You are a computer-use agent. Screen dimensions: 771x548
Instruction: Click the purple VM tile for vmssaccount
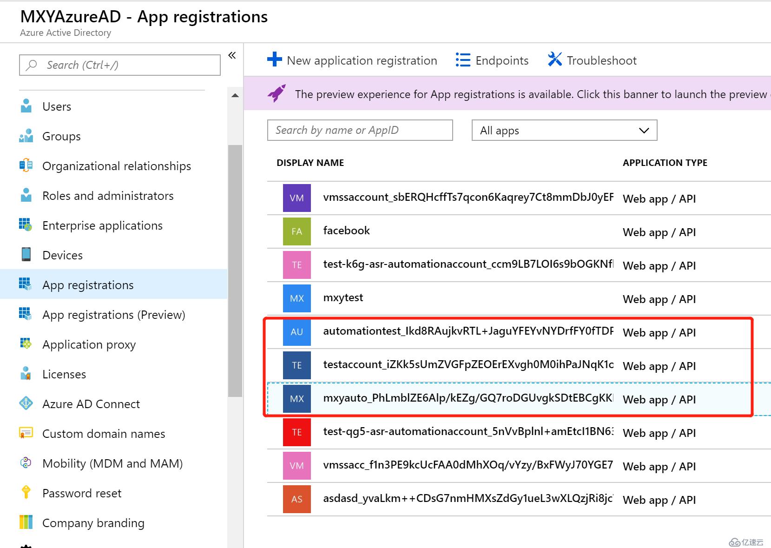click(297, 198)
